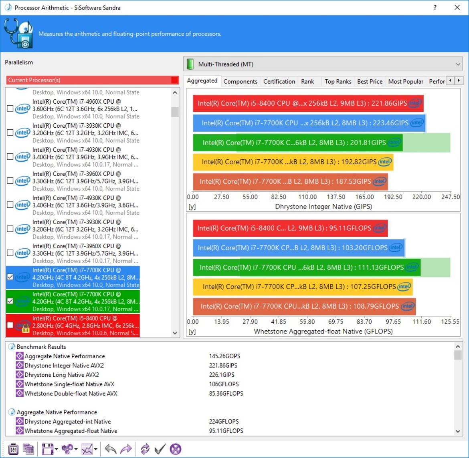
Task: Switch to the Top Ranks tab
Action: (338, 81)
